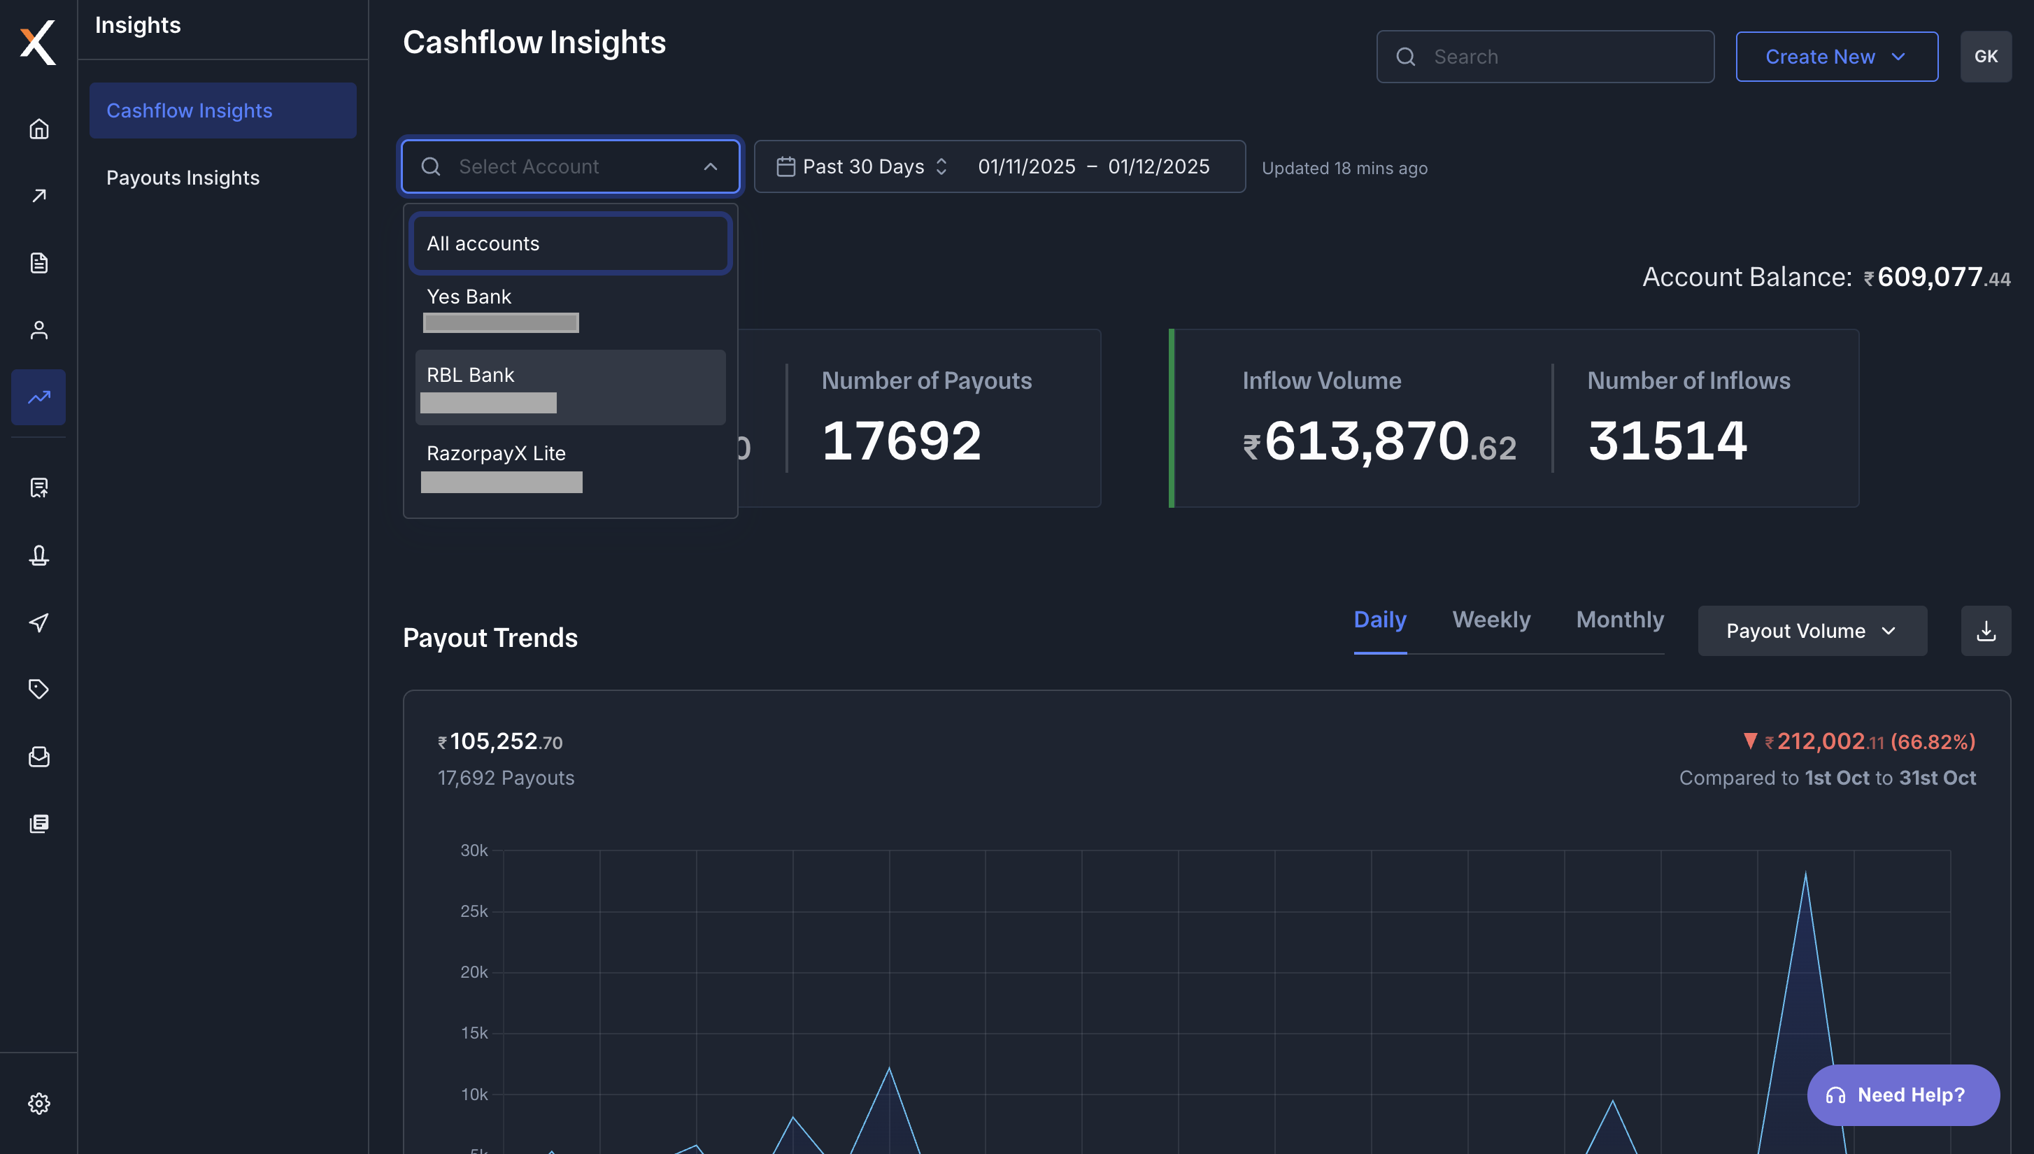The height and width of the screenshot is (1154, 2034).
Task: Click the download chart icon near Payout Volume
Action: [1986, 630]
